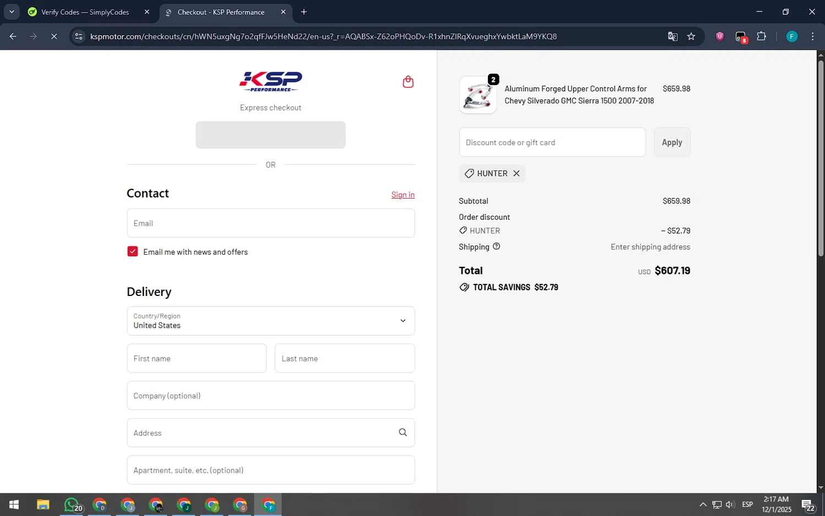Open the tab search dropdown arrow

pyautogui.click(x=12, y=12)
